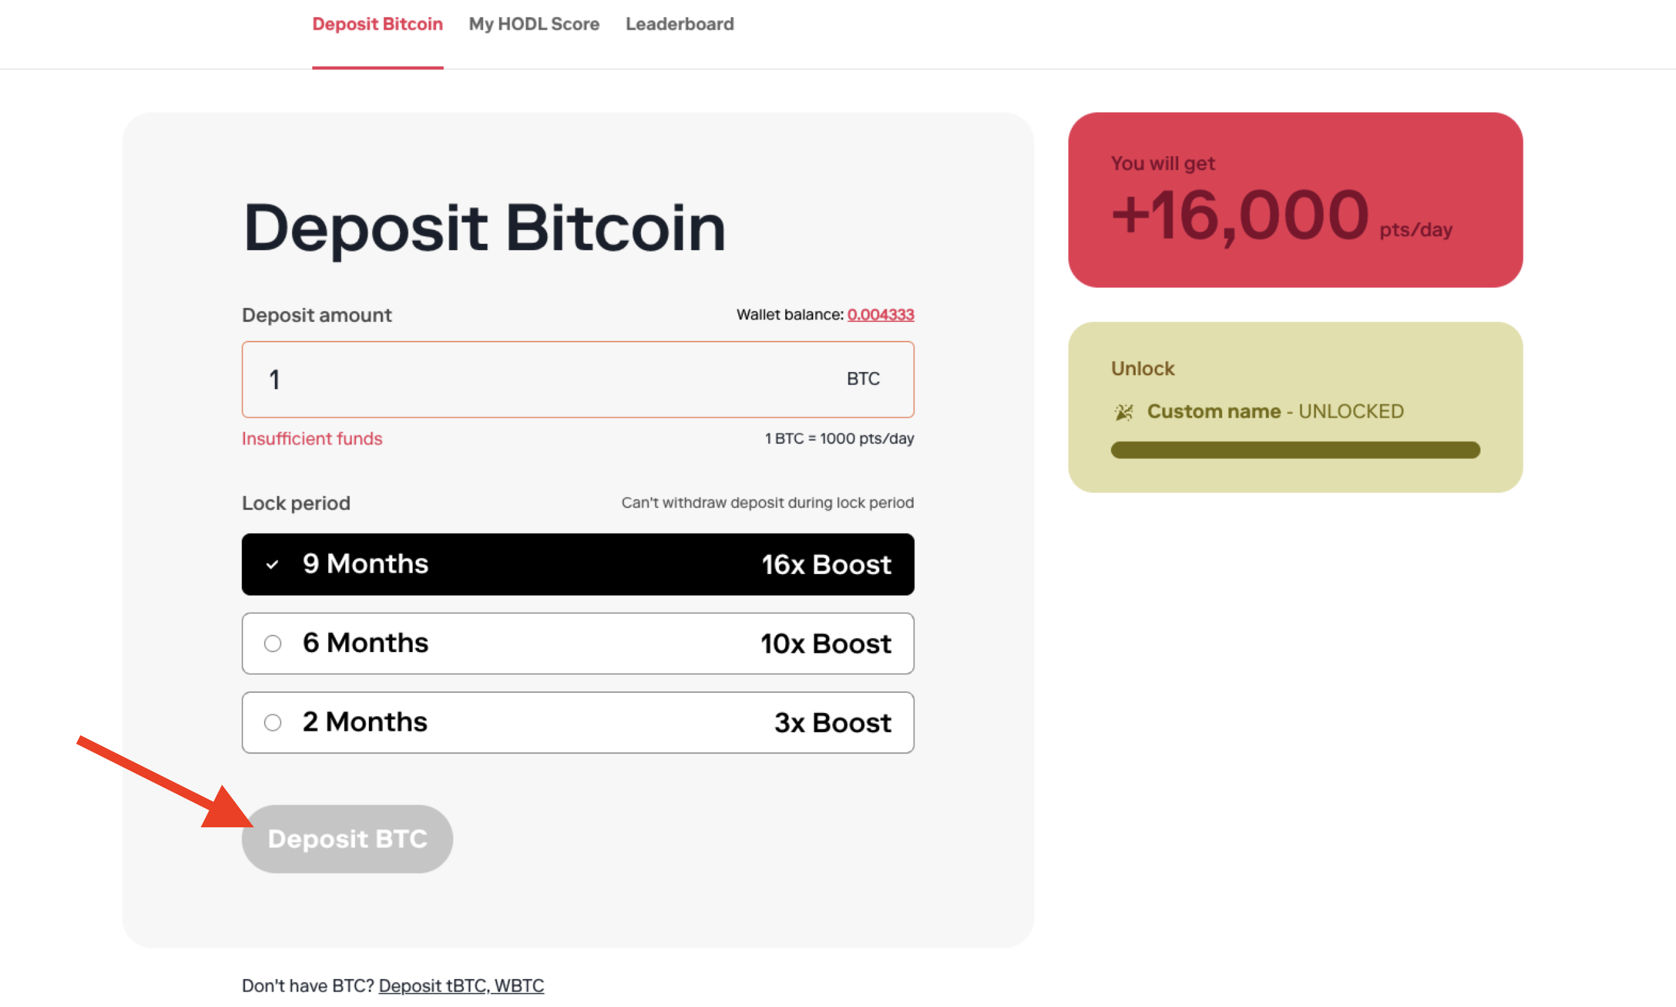Go to the Leaderboard tab
This screenshot has height=1007, width=1676.
(x=679, y=24)
